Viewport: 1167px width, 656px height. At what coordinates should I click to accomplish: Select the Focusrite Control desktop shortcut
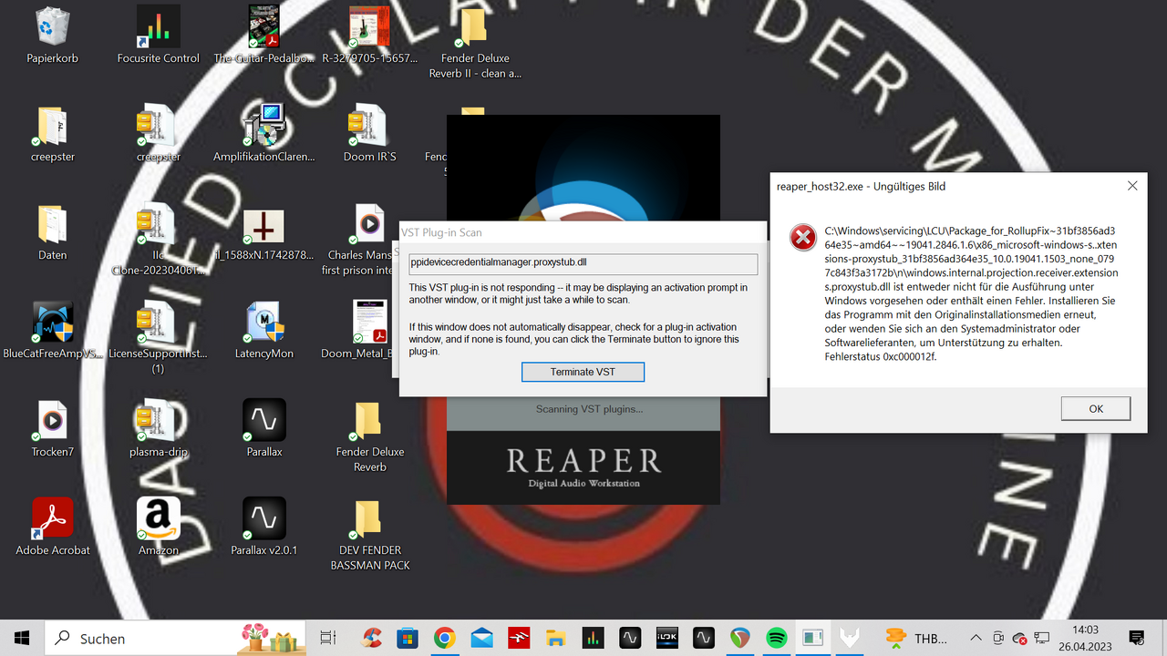click(x=158, y=36)
